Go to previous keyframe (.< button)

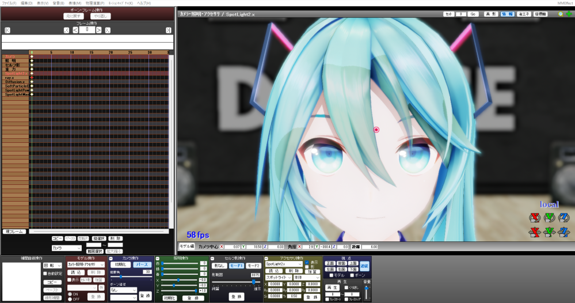click(66, 31)
